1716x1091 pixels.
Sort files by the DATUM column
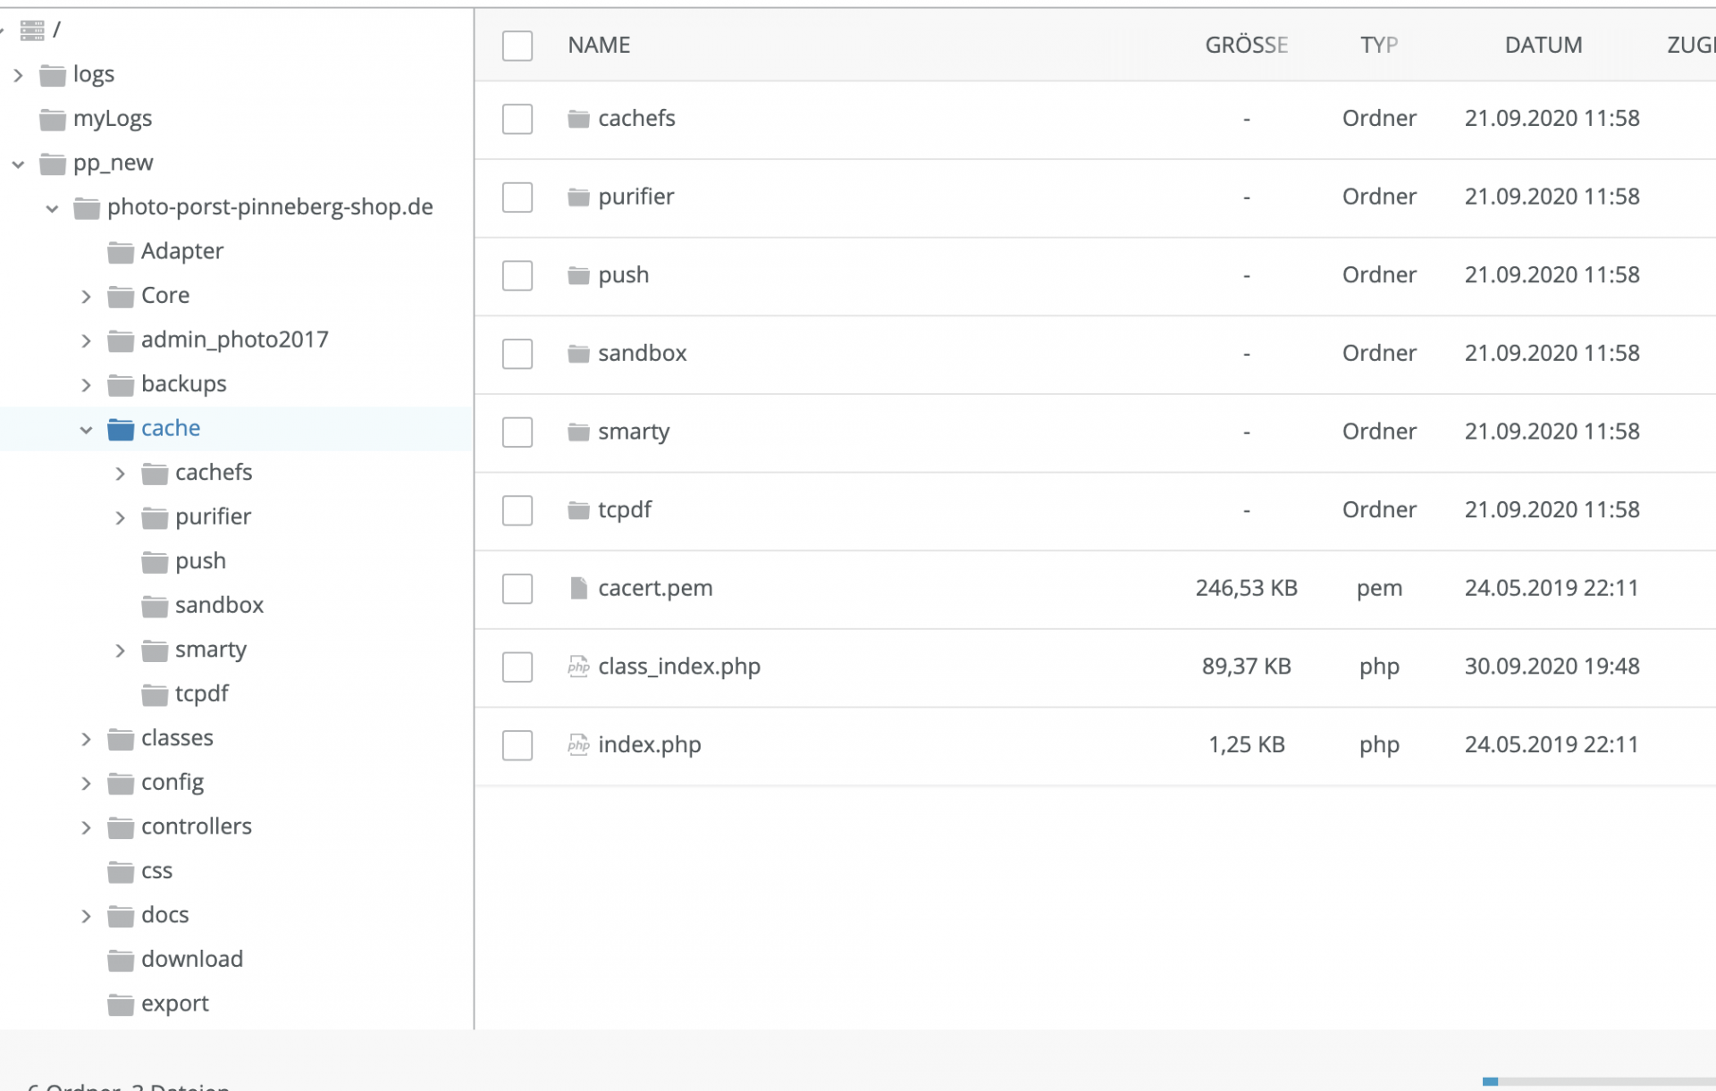pos(1543,46)
